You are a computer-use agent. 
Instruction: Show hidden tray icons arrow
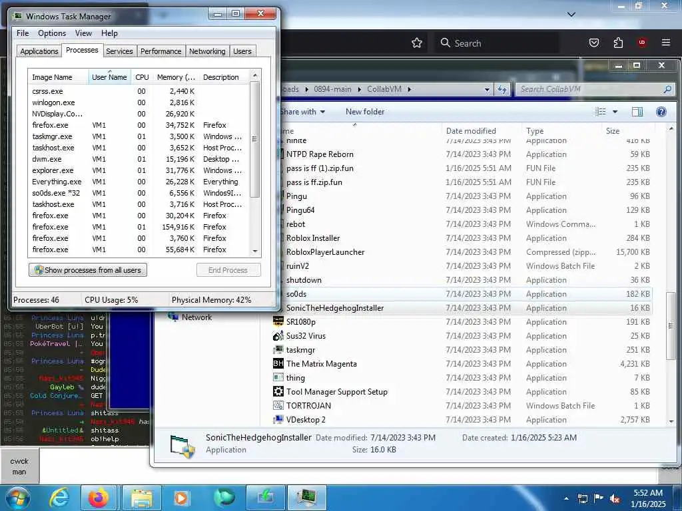click(x=566, y=498)
